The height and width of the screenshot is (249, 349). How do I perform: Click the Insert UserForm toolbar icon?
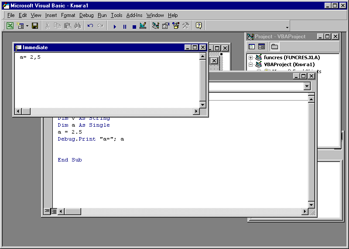(21, 26)
